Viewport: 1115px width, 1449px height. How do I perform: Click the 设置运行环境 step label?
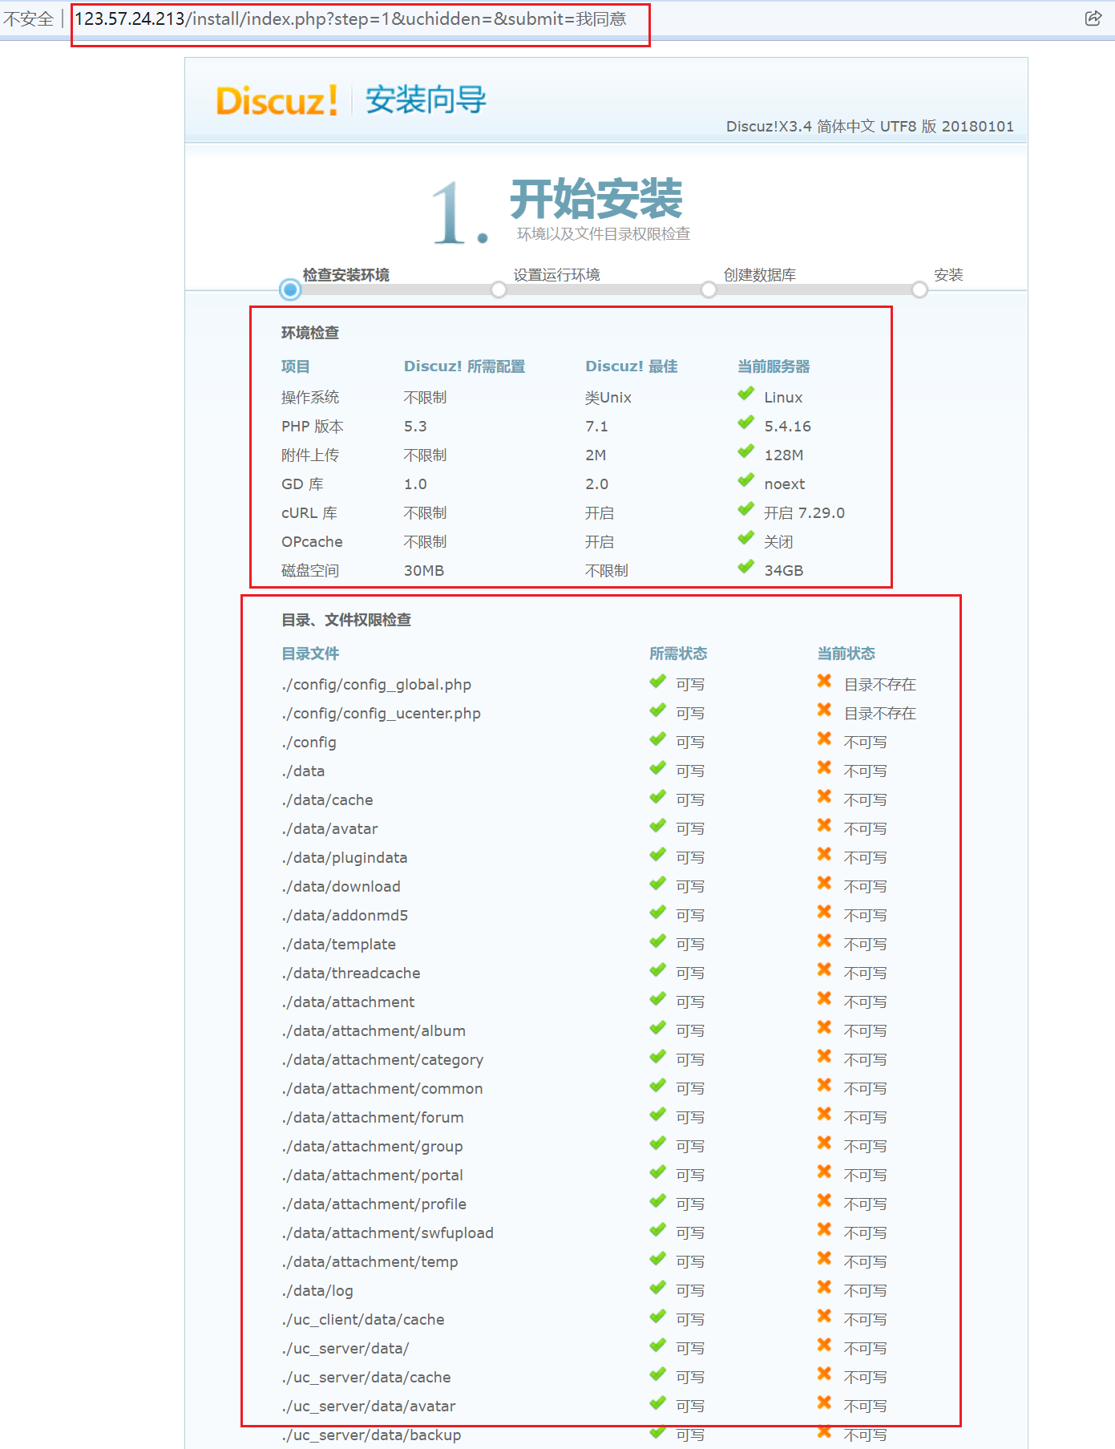click(x=556, y=275)
